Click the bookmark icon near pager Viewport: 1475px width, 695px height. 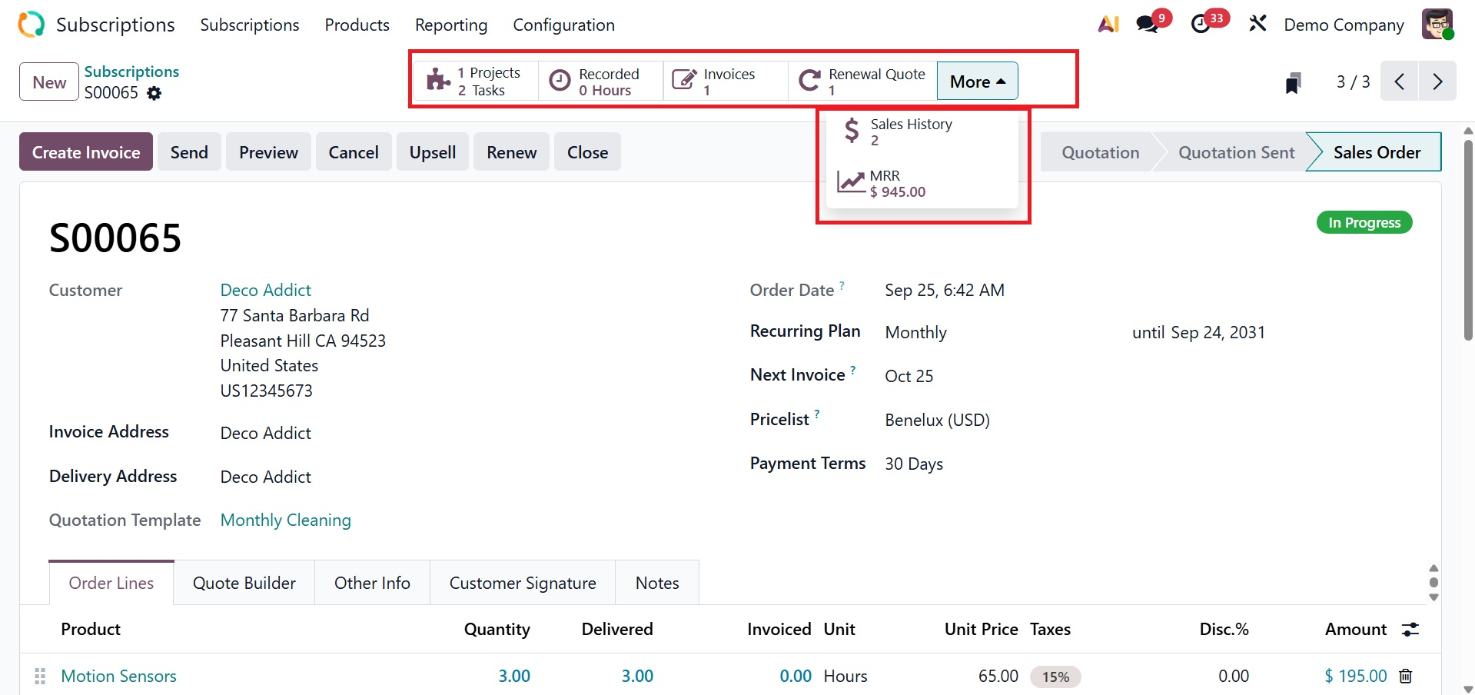point(1293,82)
